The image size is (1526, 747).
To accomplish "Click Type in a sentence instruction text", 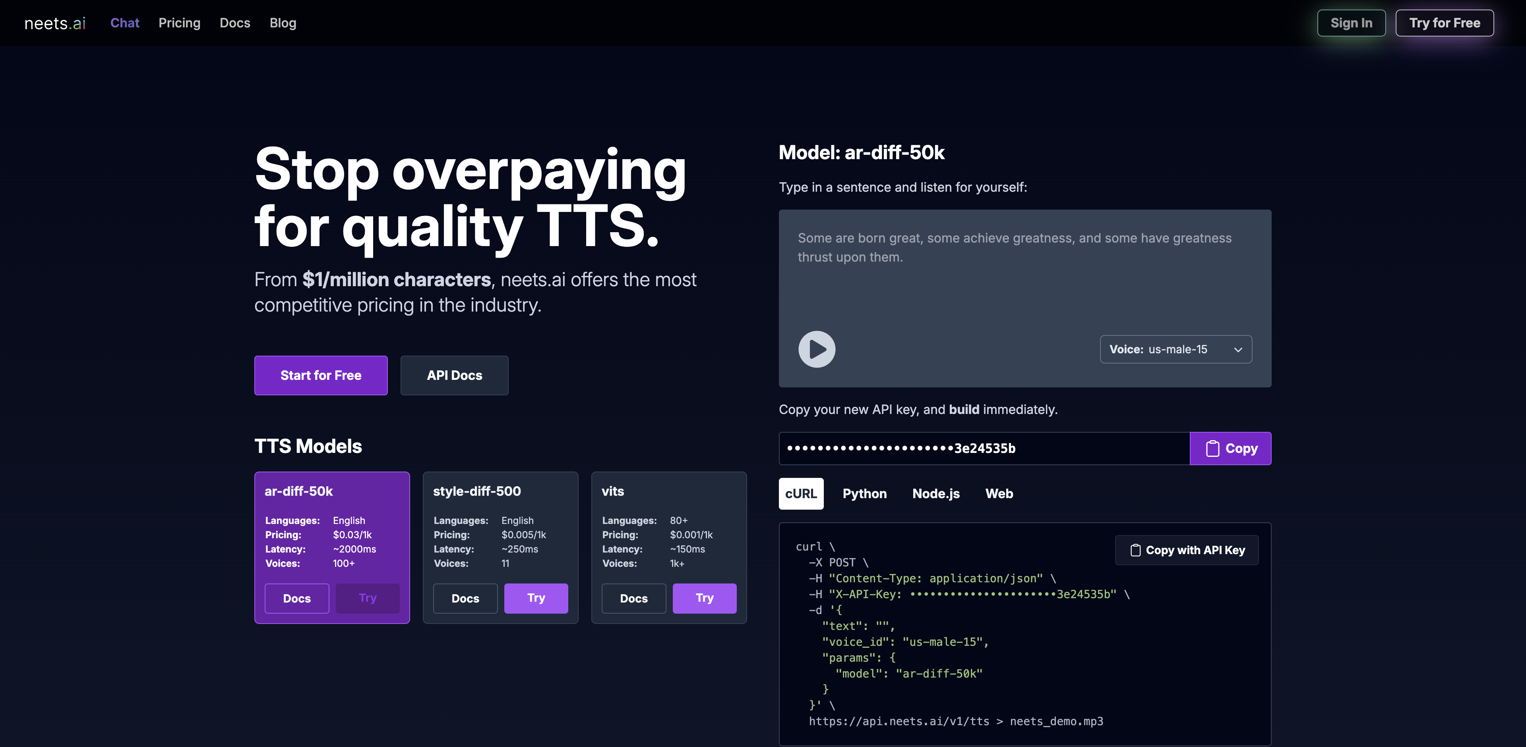I will pyautogui.click(x=903, y=187).
